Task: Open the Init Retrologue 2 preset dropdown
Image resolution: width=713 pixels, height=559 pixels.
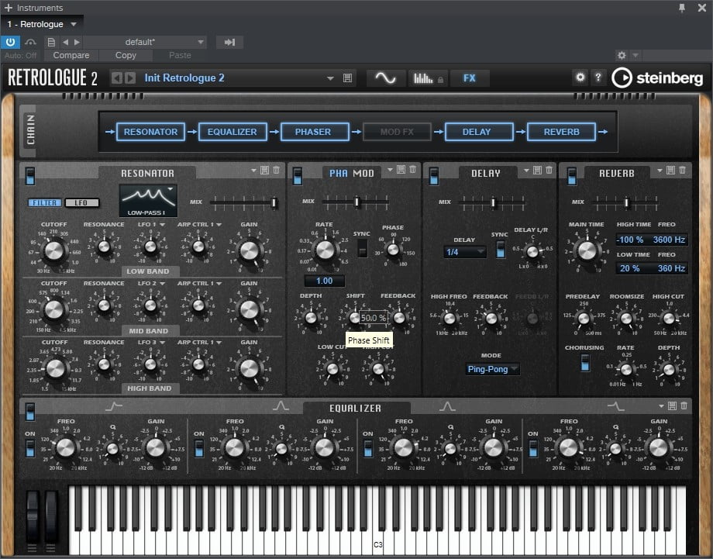Action: pyautogui.click(x=330, y=78)
